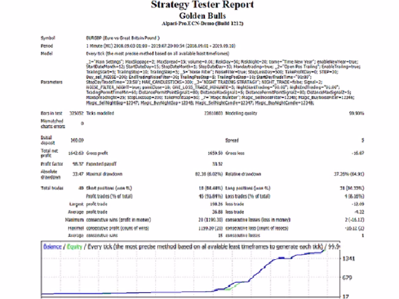Click the Total net profit value

point(76,153)
